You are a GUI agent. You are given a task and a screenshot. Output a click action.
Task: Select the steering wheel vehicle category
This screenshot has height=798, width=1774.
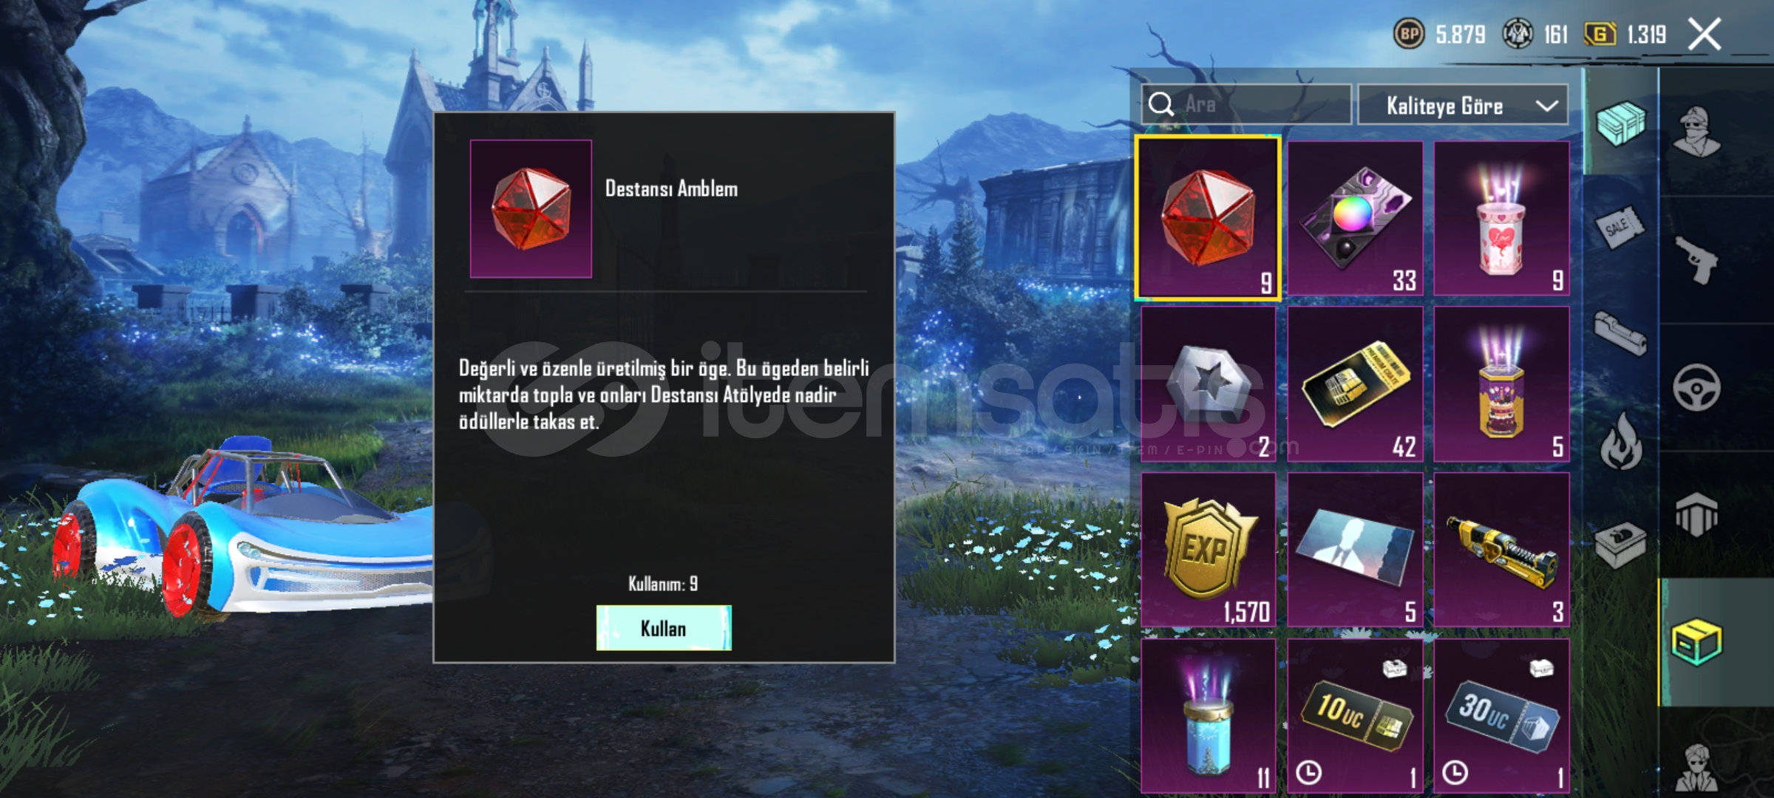1696,387
